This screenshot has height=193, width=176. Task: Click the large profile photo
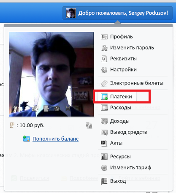coord(51,74)
